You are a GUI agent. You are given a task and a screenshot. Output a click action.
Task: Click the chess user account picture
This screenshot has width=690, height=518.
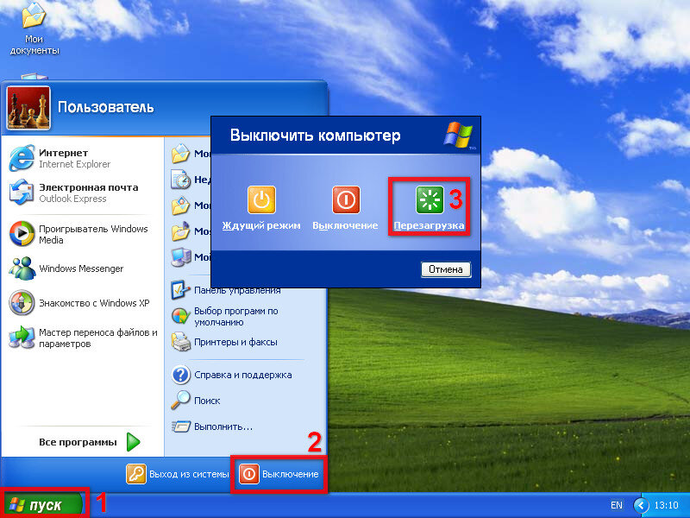[28, 108]
